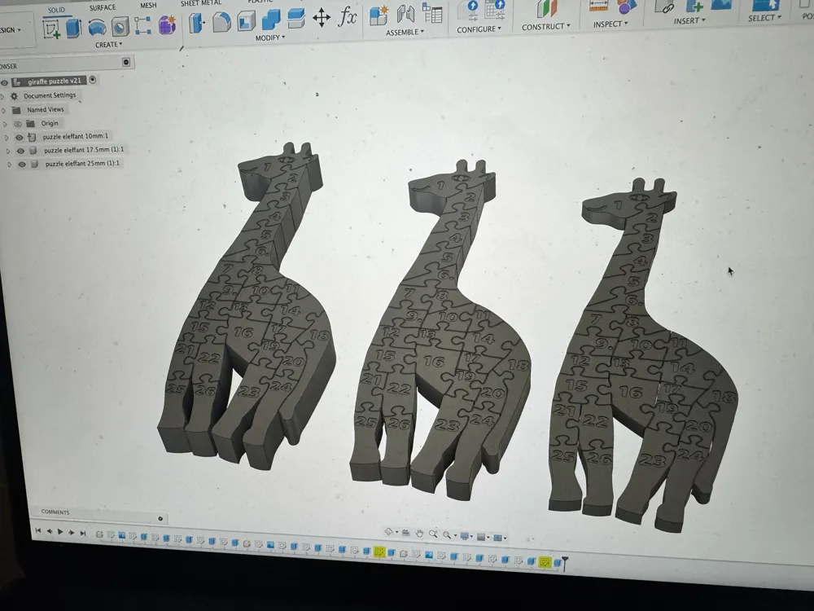Open Change Parameters fx tool
The width and height of the screenshot is (814, 611).
point(348,16)
